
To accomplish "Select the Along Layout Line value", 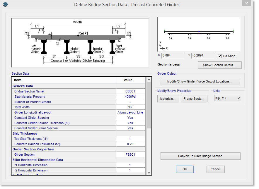I will tap(130, 112).
